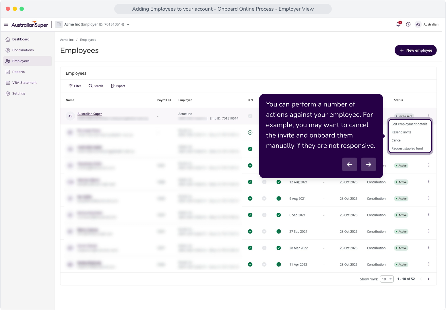The image size is (446, 310).
Task: Click TFN check in 12 Aug 2021 row
Action: pyautogui.click(x=250, y=182)
